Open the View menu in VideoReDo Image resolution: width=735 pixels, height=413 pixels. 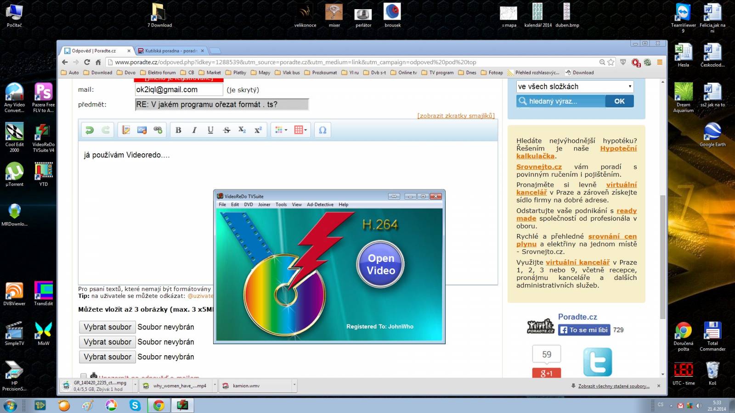297,205
